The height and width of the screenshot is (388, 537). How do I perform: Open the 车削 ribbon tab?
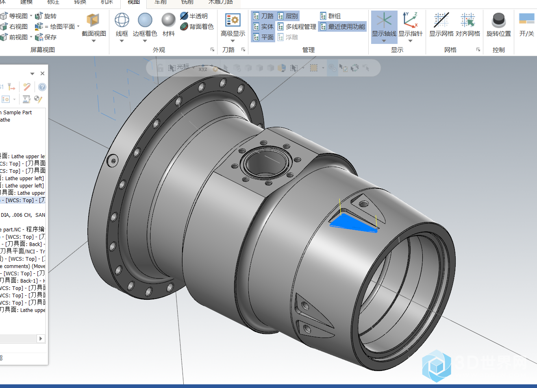coord(161,2)
